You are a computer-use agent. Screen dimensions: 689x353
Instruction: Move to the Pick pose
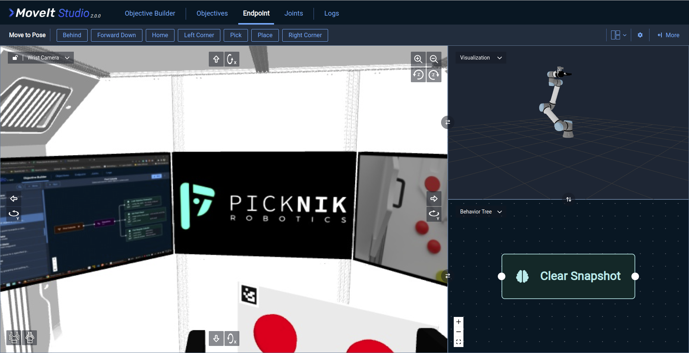[236, 35]
